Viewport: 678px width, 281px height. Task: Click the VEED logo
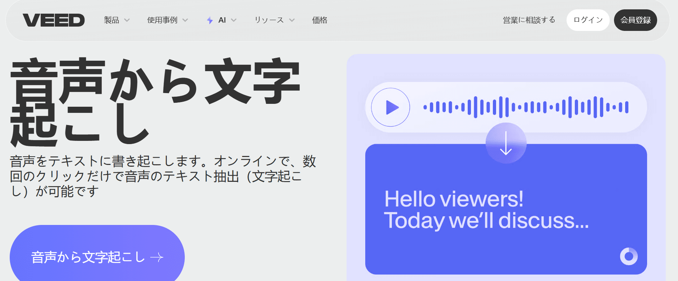click(x=54, y=20)
